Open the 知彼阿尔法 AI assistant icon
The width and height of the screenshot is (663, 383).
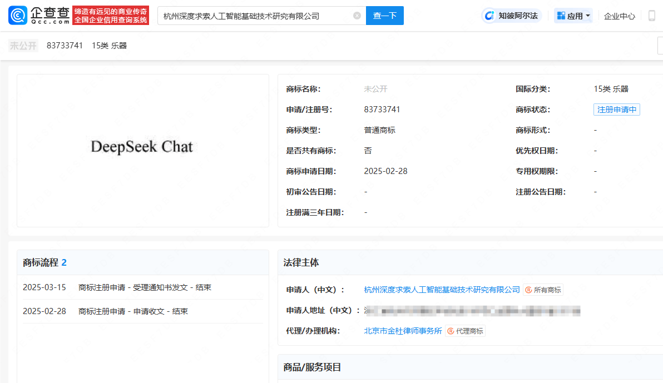(x=490, y=16)
